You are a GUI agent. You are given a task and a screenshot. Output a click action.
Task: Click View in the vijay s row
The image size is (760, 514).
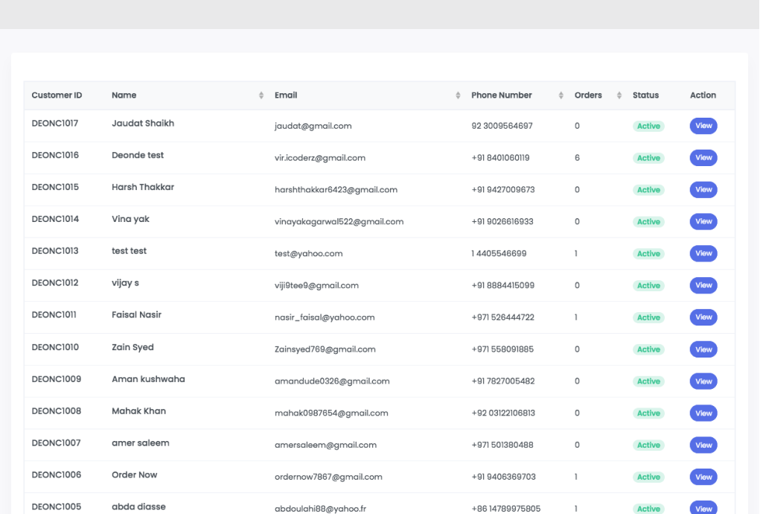coord(703,285)
